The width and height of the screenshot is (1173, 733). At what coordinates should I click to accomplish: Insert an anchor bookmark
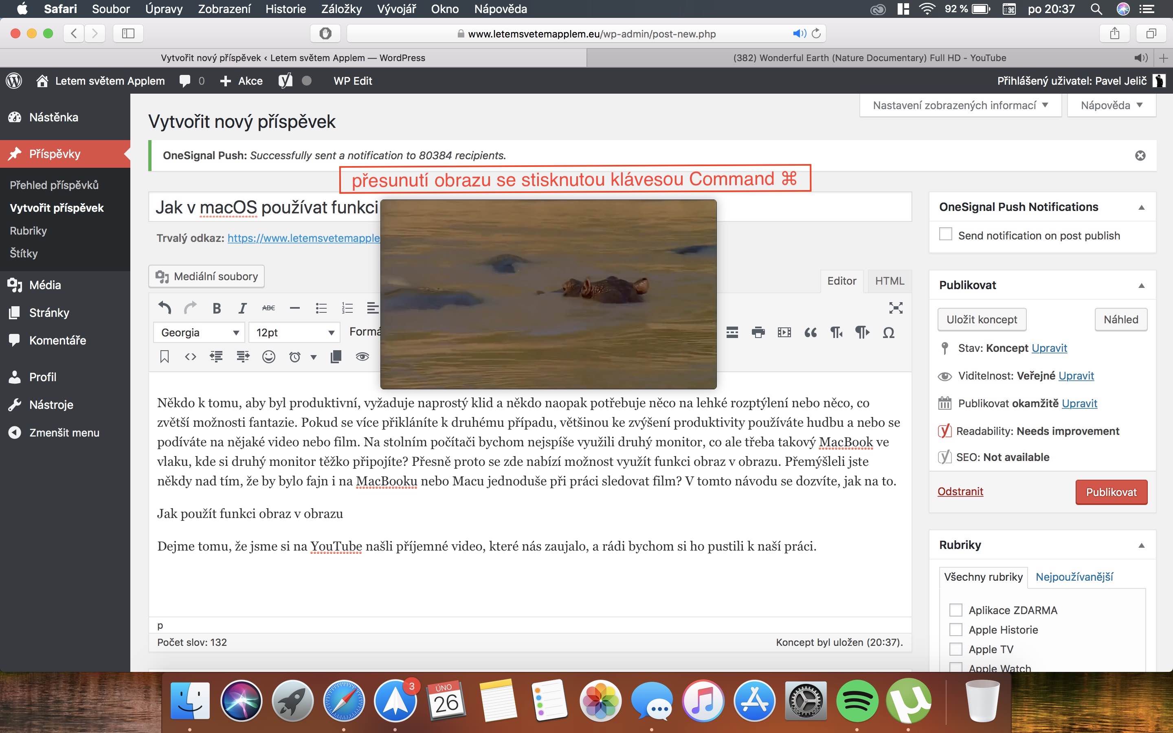[164, 357]
